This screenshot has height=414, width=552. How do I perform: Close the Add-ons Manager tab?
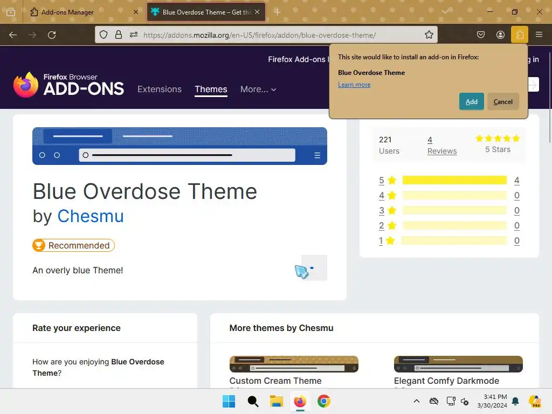tap(136, 12)
